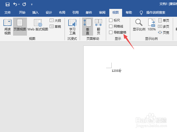Click the Undo arrow icon
Image resolution: width=177 pixels, height=132 pixels.
(15, 4)
